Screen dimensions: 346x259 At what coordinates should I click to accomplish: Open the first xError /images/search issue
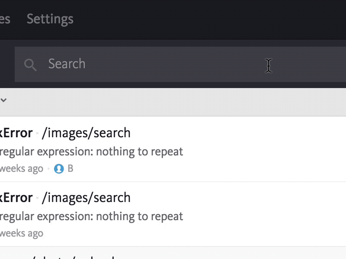65,133
